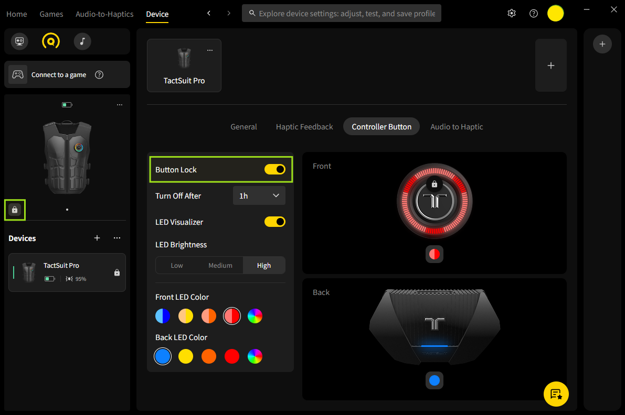Open the VR headset mode icon
Viewport: 625px width, 415px height.
(x=19, y=41)
